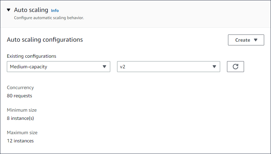This screenshot has width=271, height=154.
Task: Click the 12 instances value
Action: [20, 140]
